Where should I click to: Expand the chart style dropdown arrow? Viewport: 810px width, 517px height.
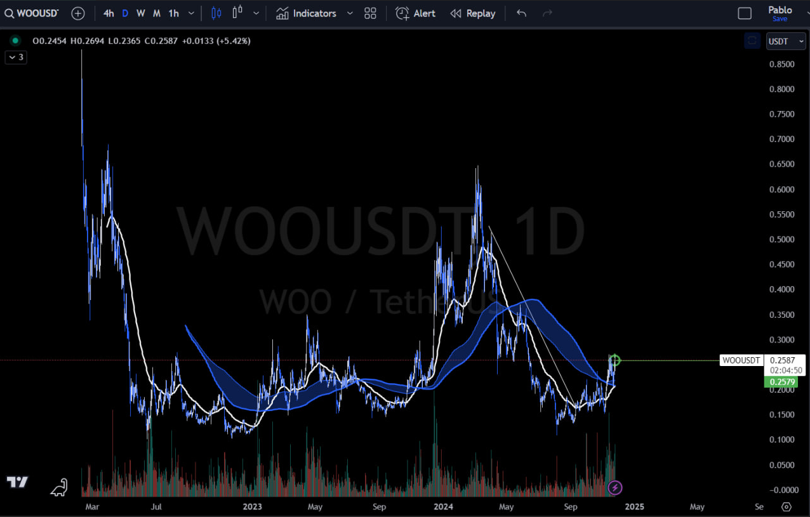(256, 13)
